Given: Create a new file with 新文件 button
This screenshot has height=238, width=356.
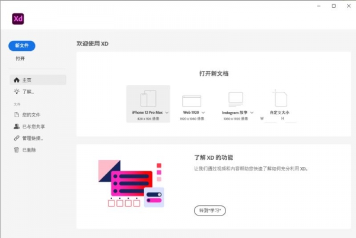Looking at the screenshot, I should (x=22, y=46).
